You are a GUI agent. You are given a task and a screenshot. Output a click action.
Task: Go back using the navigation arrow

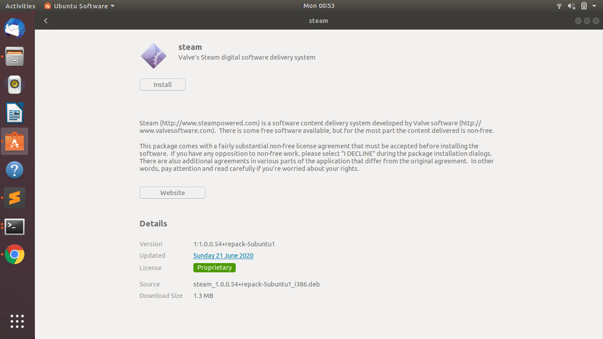tap(45, 20)
